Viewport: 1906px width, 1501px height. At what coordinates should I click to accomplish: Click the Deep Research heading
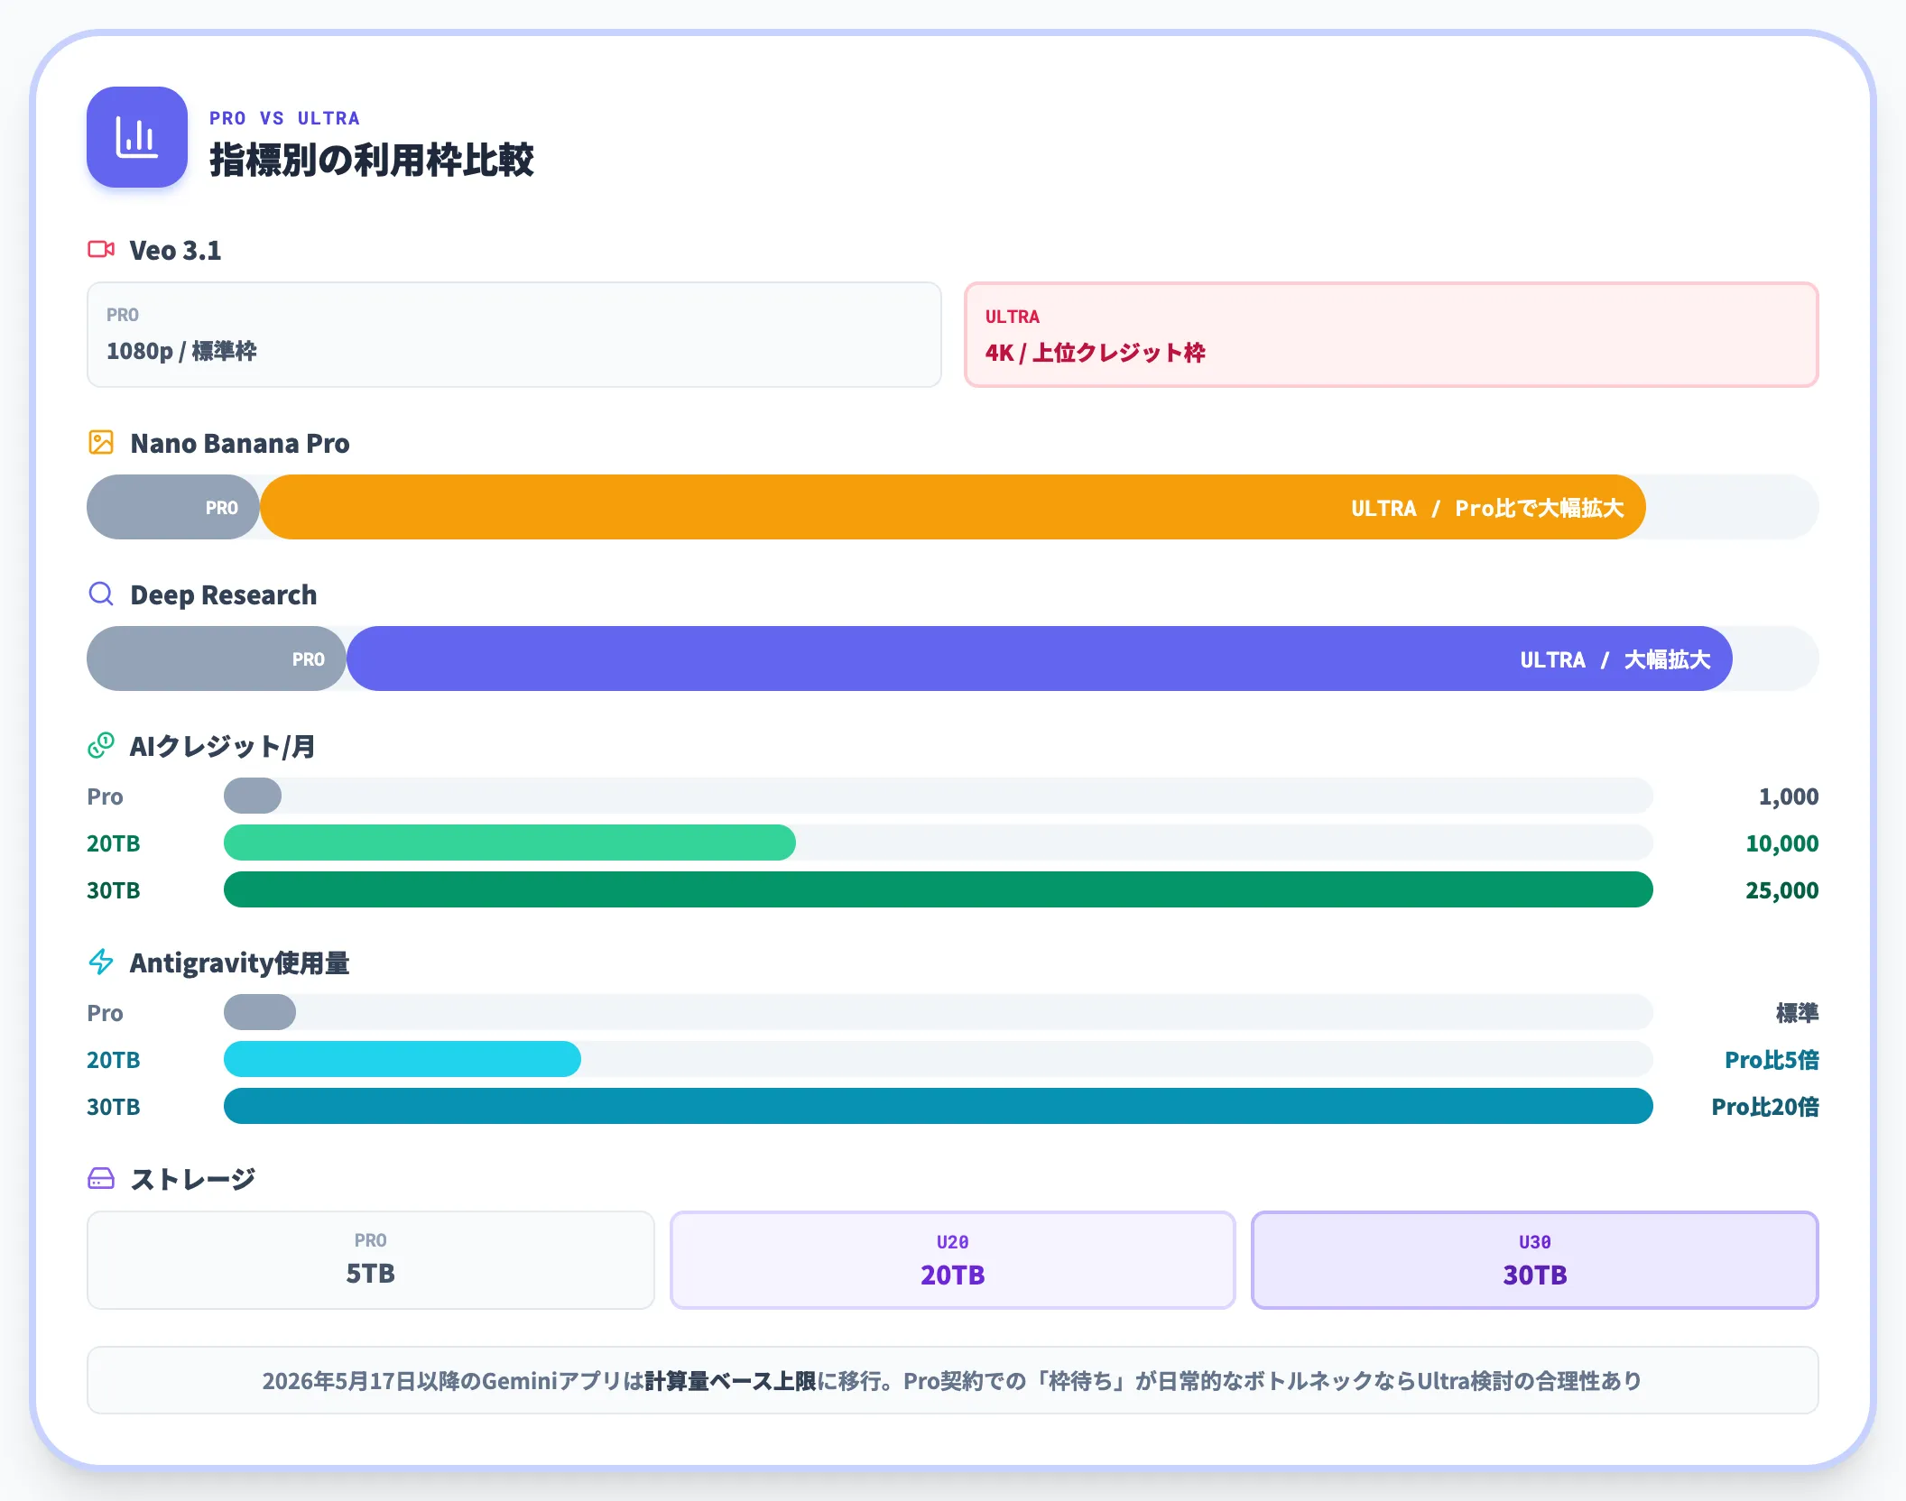click(224, 594)
